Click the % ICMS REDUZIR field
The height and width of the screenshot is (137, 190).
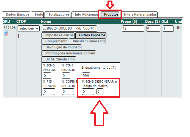pyautogui.click(x=66, y=76)
